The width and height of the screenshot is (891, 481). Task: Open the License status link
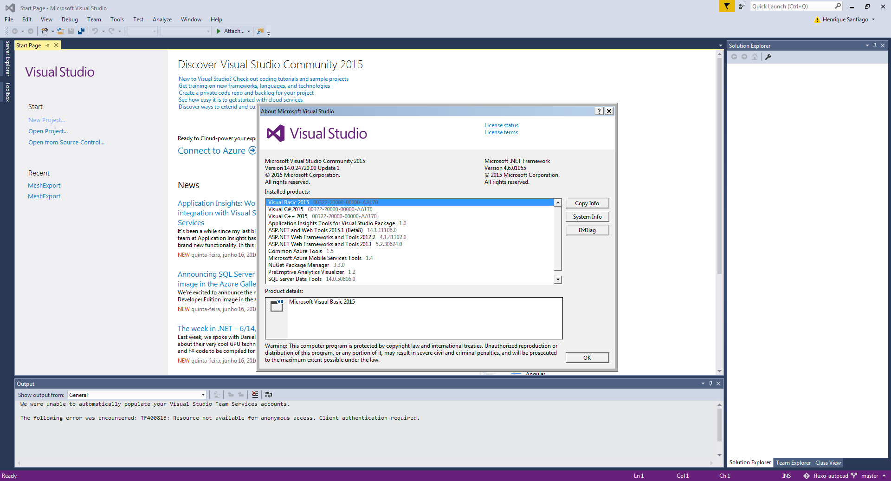click(x=501, y=125)
